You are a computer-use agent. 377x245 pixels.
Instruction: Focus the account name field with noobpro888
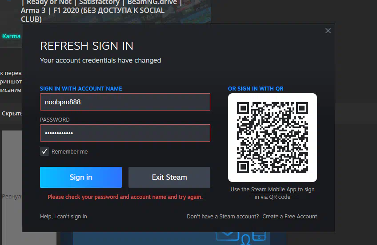(x=125, y=102)
